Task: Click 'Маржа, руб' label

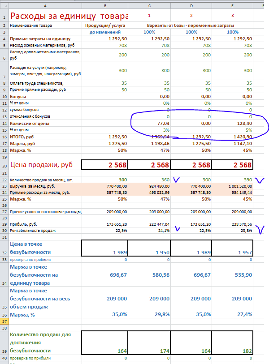Action: [22, 144]
